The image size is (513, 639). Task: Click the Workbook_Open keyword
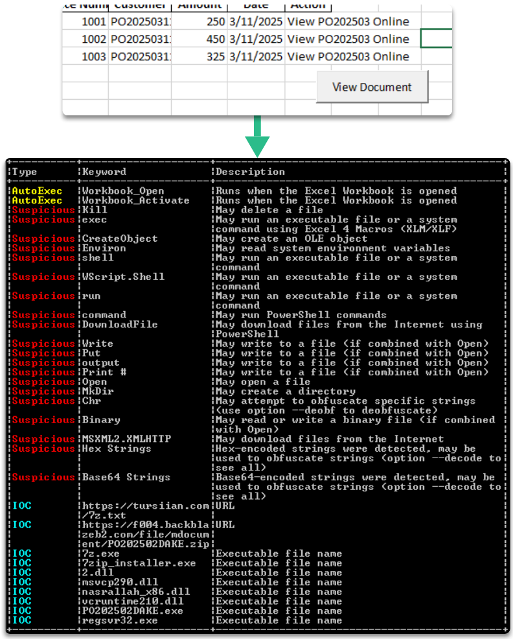pyautogui.click(x=123, y=191)
